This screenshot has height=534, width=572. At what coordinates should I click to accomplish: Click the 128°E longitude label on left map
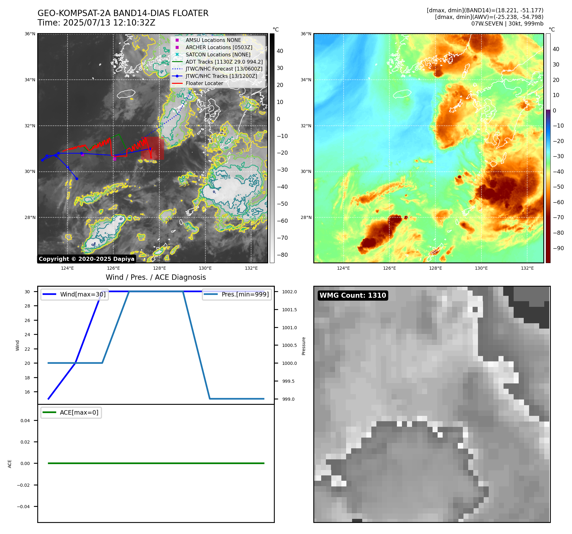(x=159, y=268)
